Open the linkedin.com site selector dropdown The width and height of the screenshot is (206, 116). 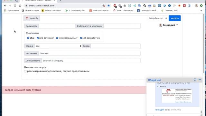tap(158, 18)
